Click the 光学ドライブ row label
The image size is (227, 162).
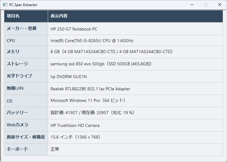[x=19, y=76]
